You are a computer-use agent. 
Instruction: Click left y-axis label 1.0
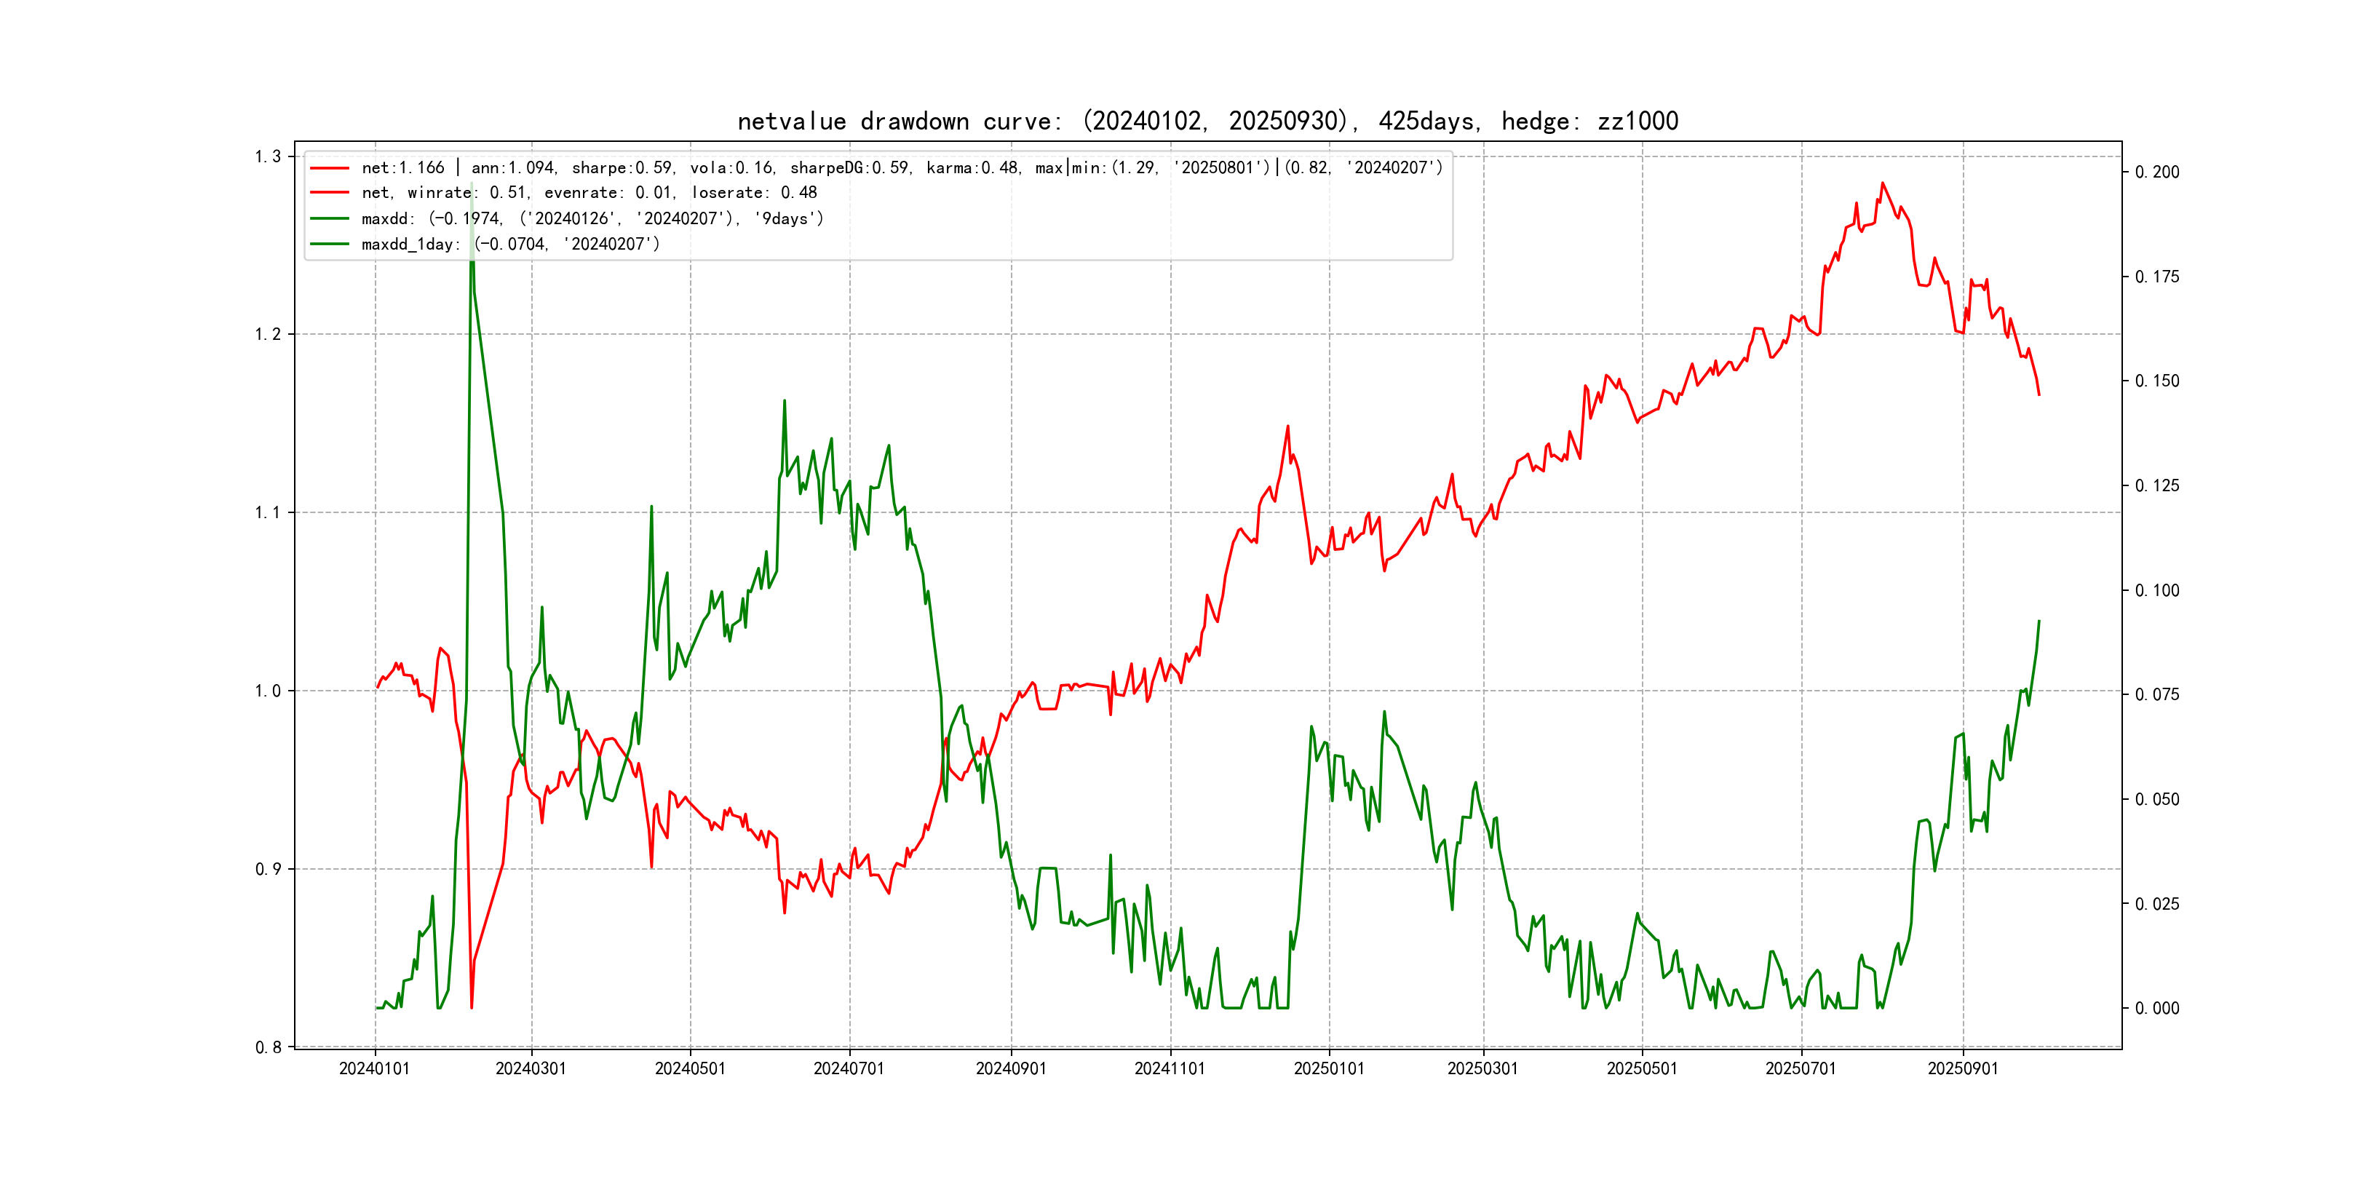point(267,691)
